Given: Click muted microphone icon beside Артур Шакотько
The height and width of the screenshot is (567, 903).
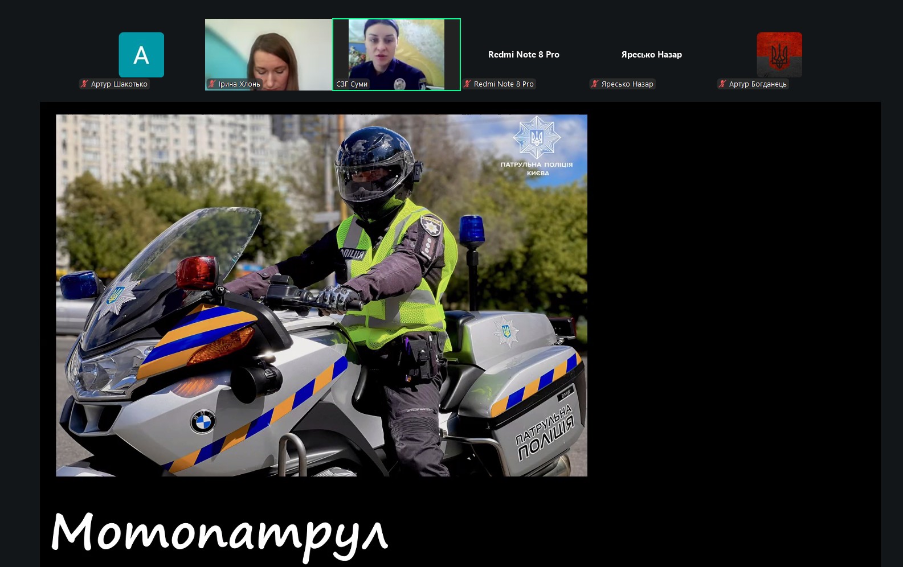Looking at the screenshot, I should pos(84,84).
